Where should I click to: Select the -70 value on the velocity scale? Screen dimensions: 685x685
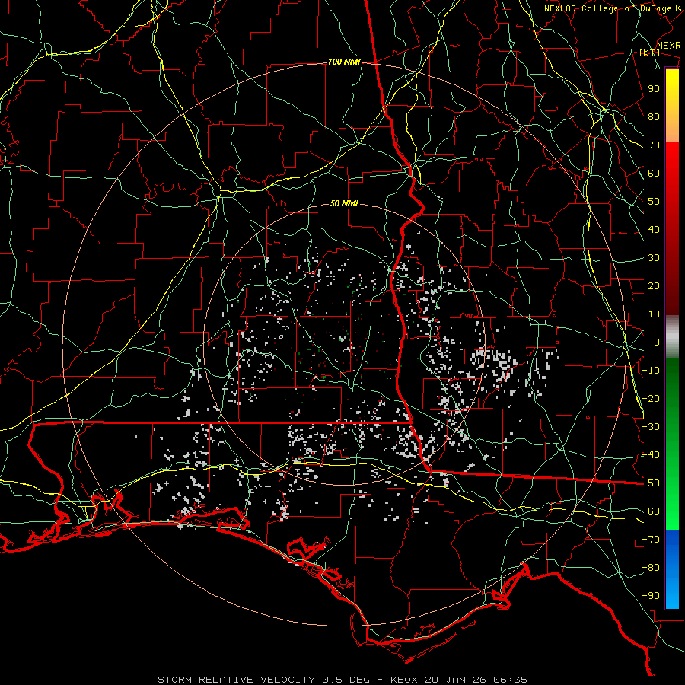pos(651,540)
